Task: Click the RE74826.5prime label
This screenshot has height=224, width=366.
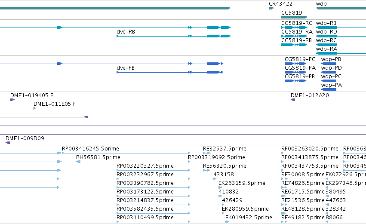Action: (x=303, y=184)
